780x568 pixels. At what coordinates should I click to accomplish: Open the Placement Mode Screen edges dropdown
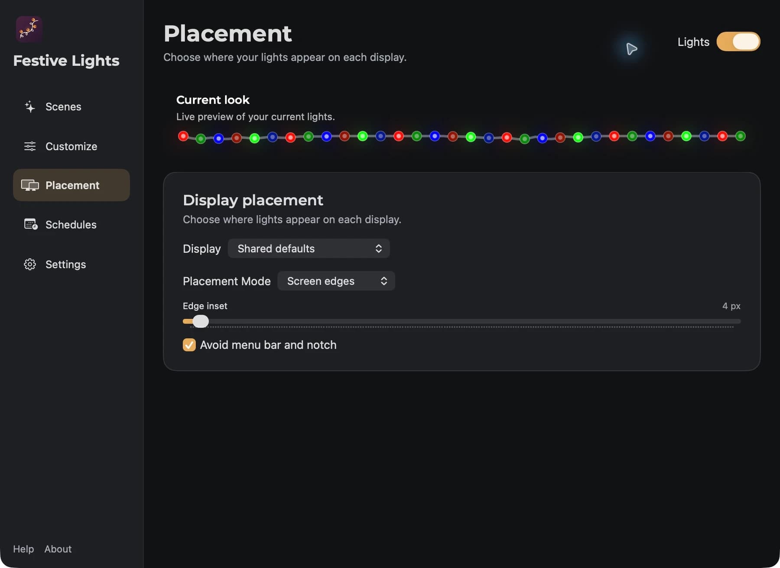[x=336, y=281]
